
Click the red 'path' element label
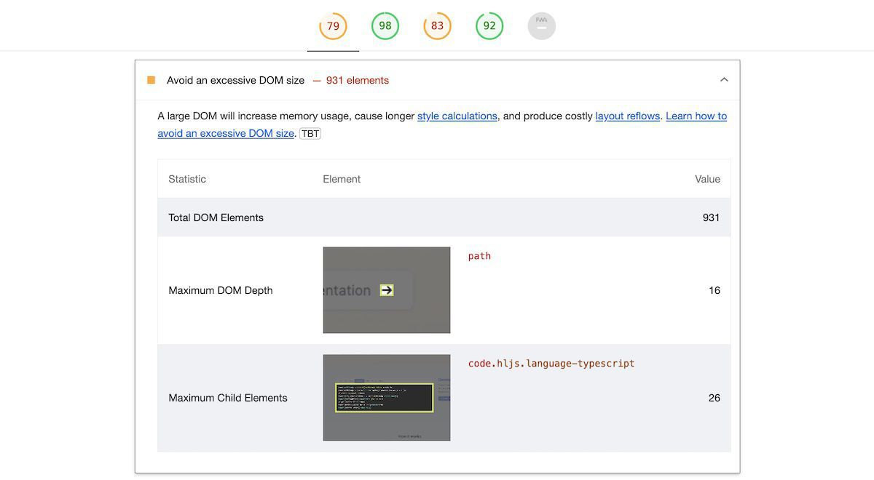pyautogui.click(x=479, y=256)
